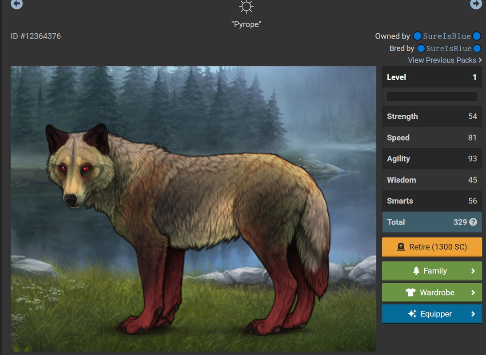This screenshot has width=486, height=355.
Task: Click the level experience progress bar
Action: 432,97
